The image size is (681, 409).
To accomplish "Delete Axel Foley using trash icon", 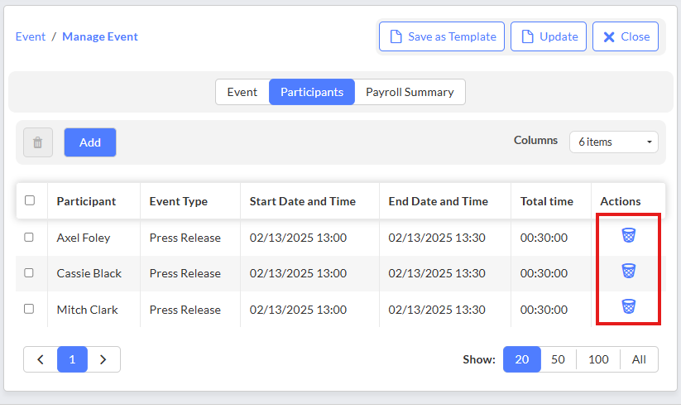I will [x=628, y=235].
